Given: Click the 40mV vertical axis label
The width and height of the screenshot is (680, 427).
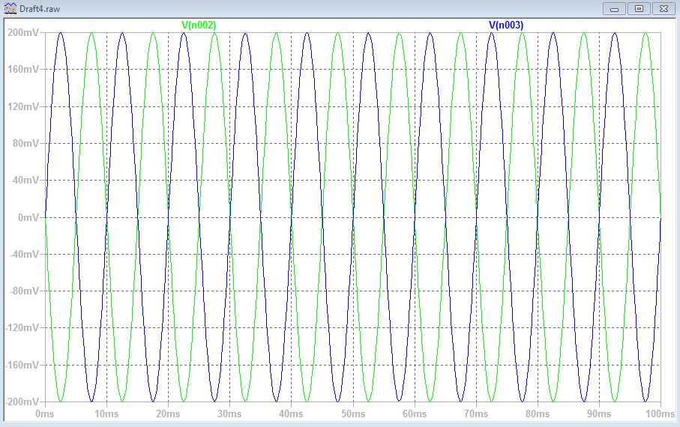Looking at the screenshot, I should [26, 181].
